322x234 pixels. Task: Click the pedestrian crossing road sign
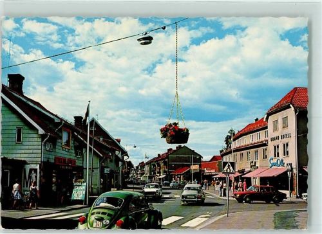tap(229, 167)
